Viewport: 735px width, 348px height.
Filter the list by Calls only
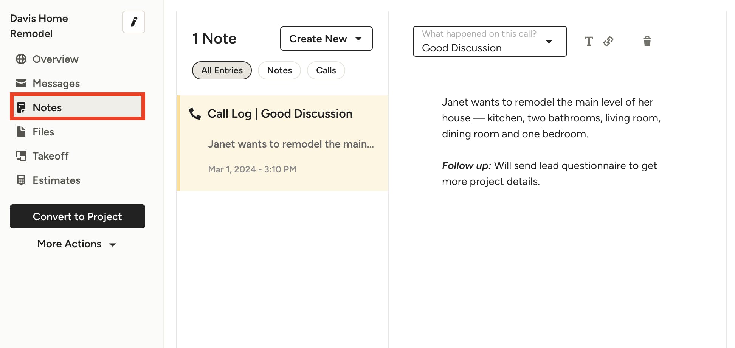[x=326, y=70]
